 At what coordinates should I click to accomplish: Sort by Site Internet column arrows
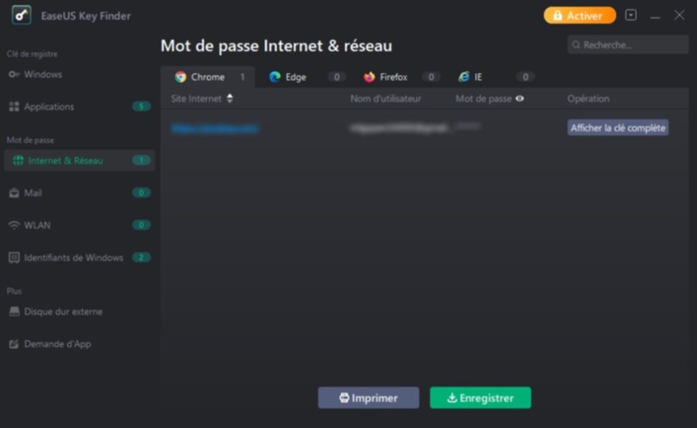tap(230, 98)
